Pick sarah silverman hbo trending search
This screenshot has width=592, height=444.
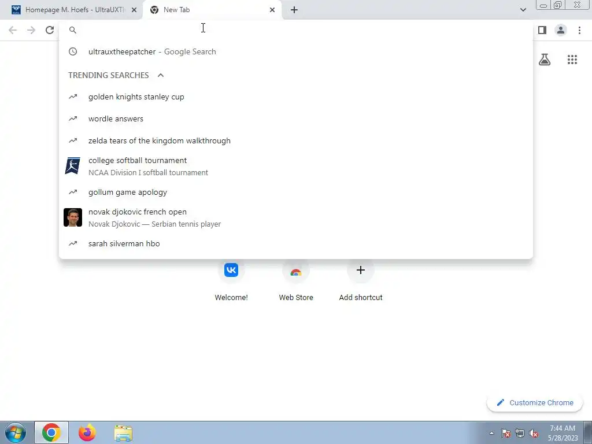click(x=295, y=244)
